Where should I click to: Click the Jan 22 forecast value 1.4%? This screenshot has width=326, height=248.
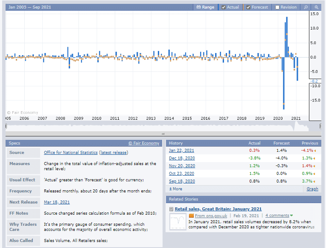[282, 151]
